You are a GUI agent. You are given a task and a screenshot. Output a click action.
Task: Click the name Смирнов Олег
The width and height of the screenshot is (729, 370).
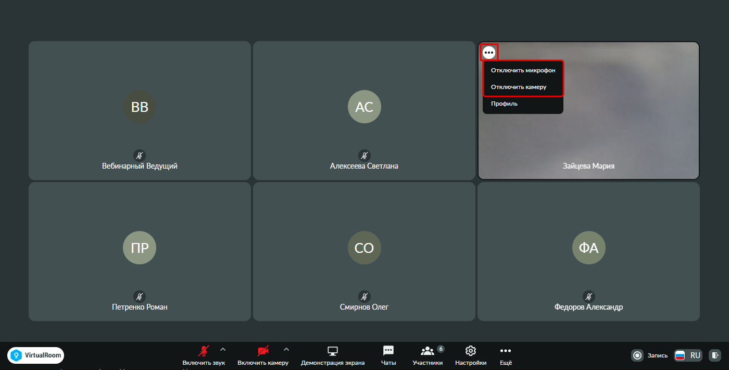(364, 307)
